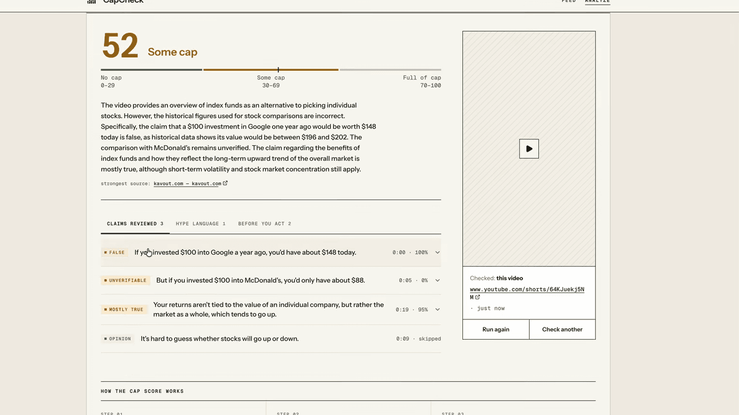Click the Some cap heading

(172, 52)
